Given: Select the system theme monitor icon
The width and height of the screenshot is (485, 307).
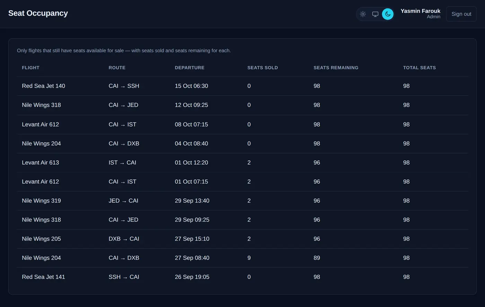Looking at the screenshot, I should [x=375, y=14].
